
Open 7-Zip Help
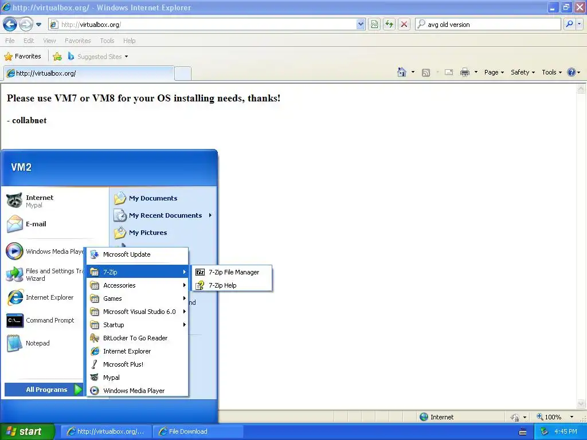pyautogui.click(x=232, y=285)
